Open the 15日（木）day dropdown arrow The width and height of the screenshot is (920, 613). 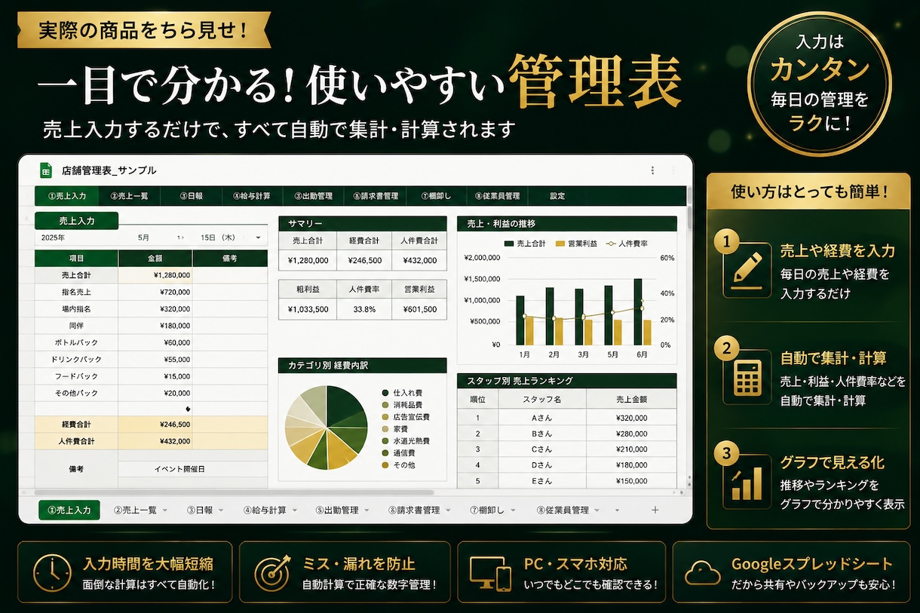pyautogui.click(x=258, y=238)
